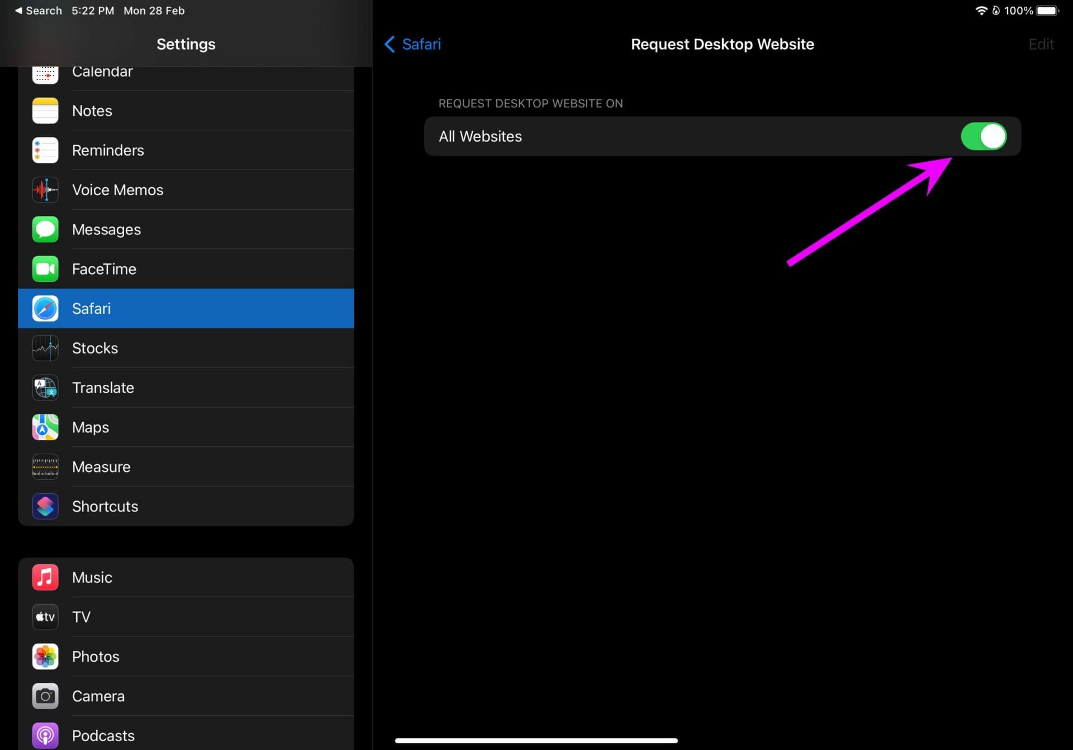
Task: Open the Podcasts app icon
Action: click(45, 736)
